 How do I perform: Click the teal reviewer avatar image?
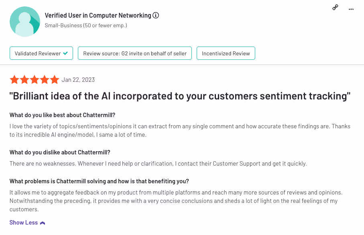click(x=25, y=22)
